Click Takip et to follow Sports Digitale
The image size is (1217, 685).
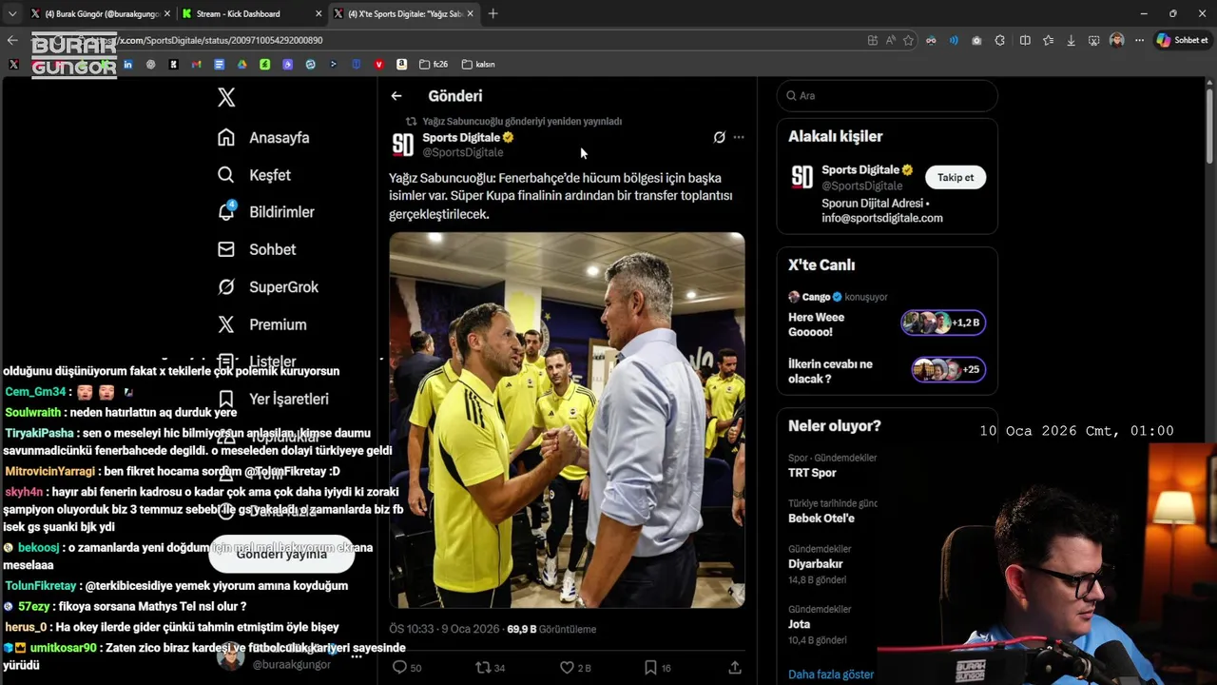tap(956, 177)
